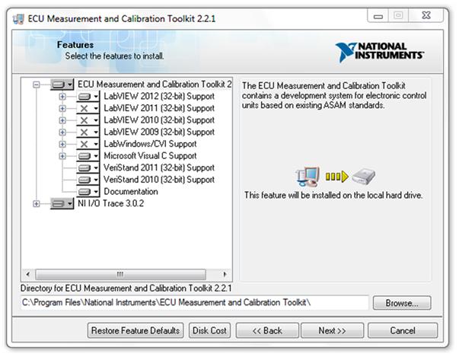Collapse the ECU Measurement and Calibration Toolkit node

point(37,85)
